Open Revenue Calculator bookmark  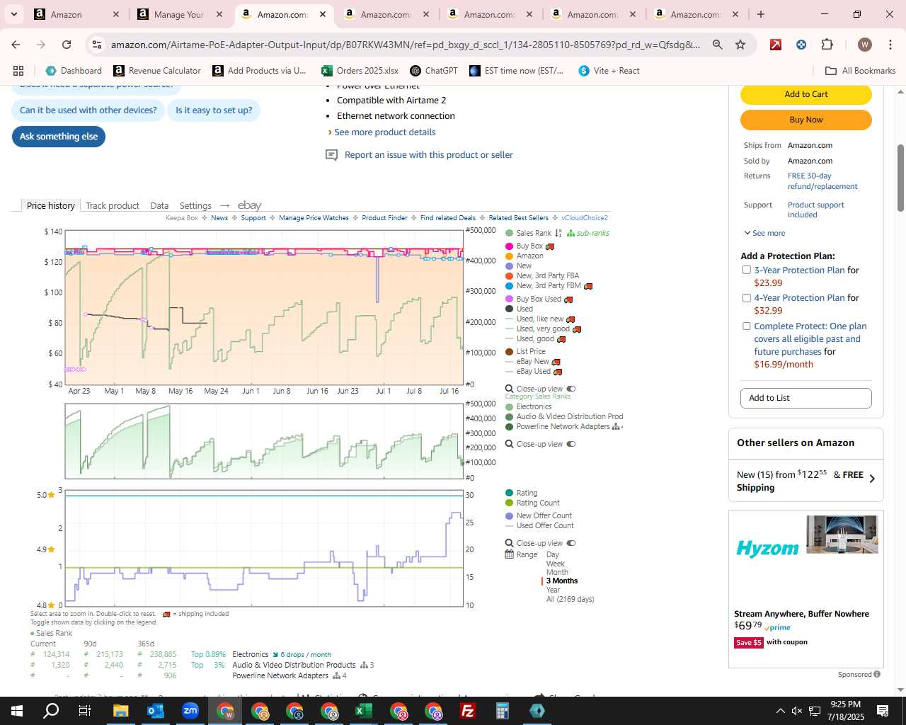coord(157,71)
